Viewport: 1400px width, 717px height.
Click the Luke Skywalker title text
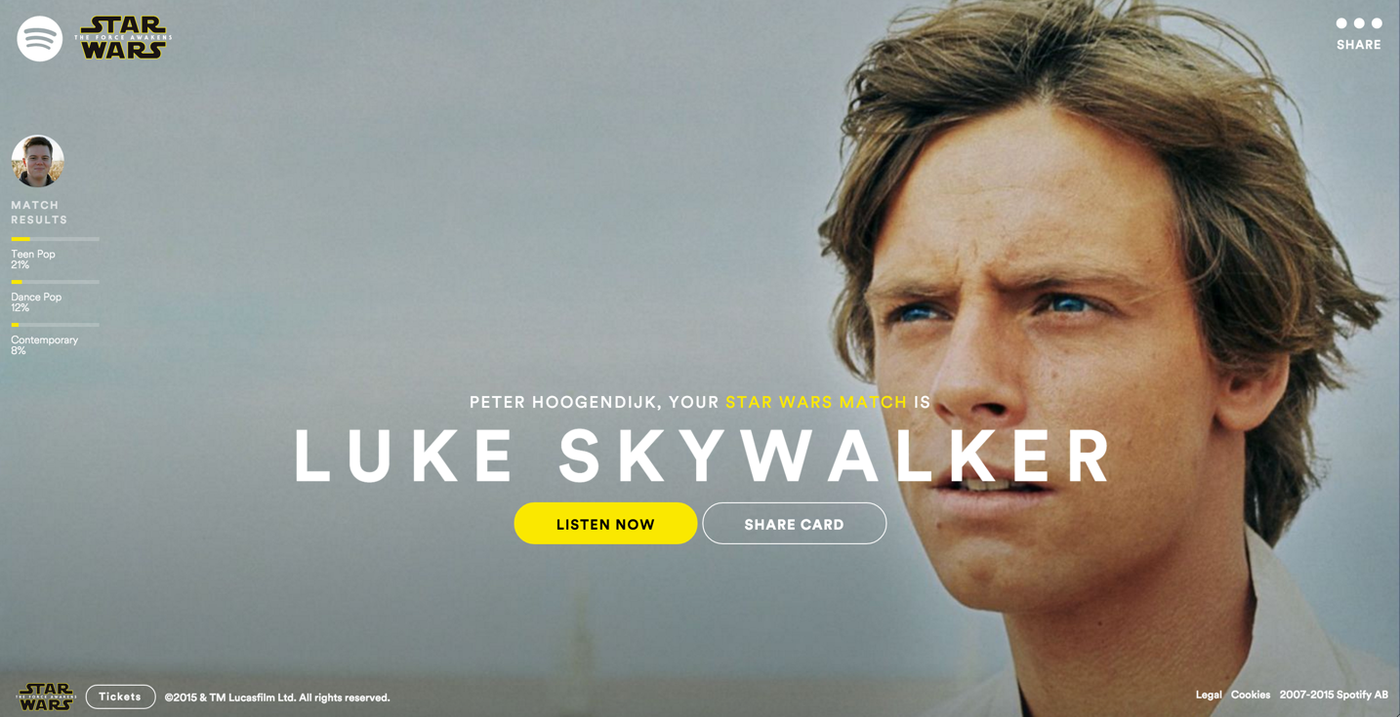(702, 457)
